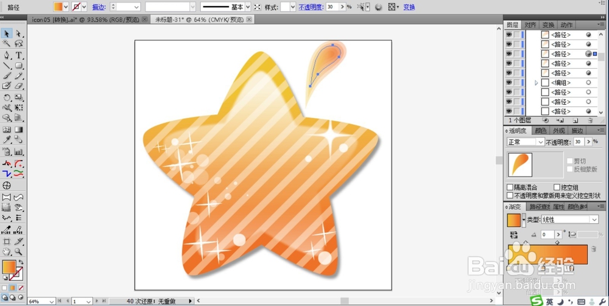
Task: Click the reverse gradient icon
Action: tap(514, 234)
